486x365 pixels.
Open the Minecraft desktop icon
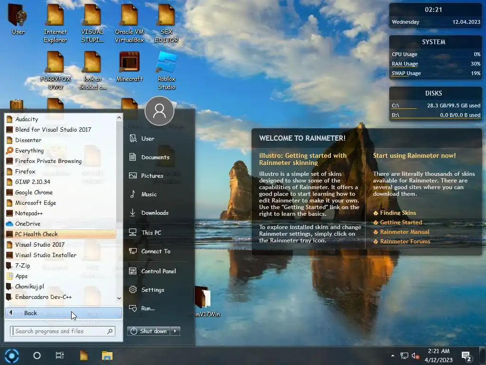coord(129,67)
